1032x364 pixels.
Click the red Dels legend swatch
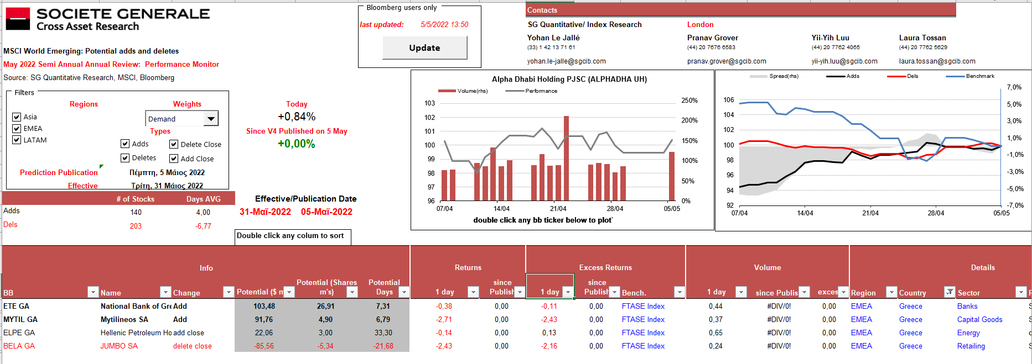pos(896,76)
